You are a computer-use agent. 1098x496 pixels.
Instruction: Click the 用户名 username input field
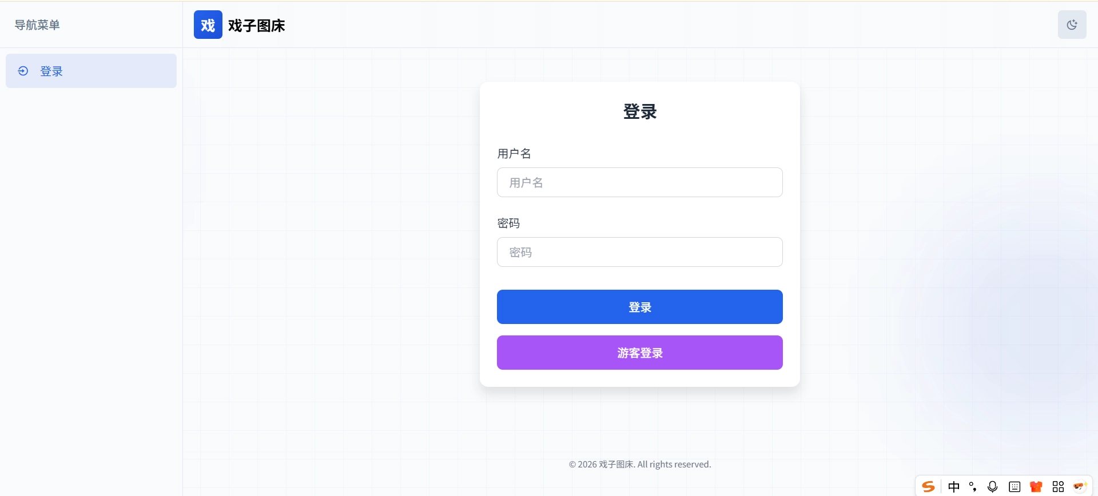(639, 182)
